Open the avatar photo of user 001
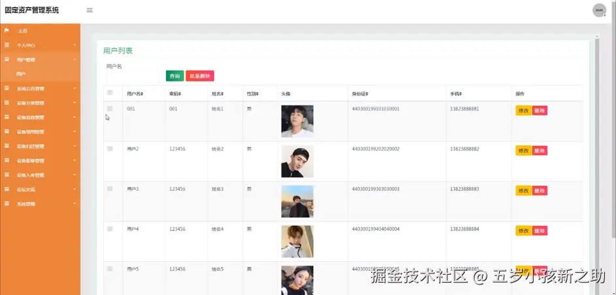 coord(297,121)
